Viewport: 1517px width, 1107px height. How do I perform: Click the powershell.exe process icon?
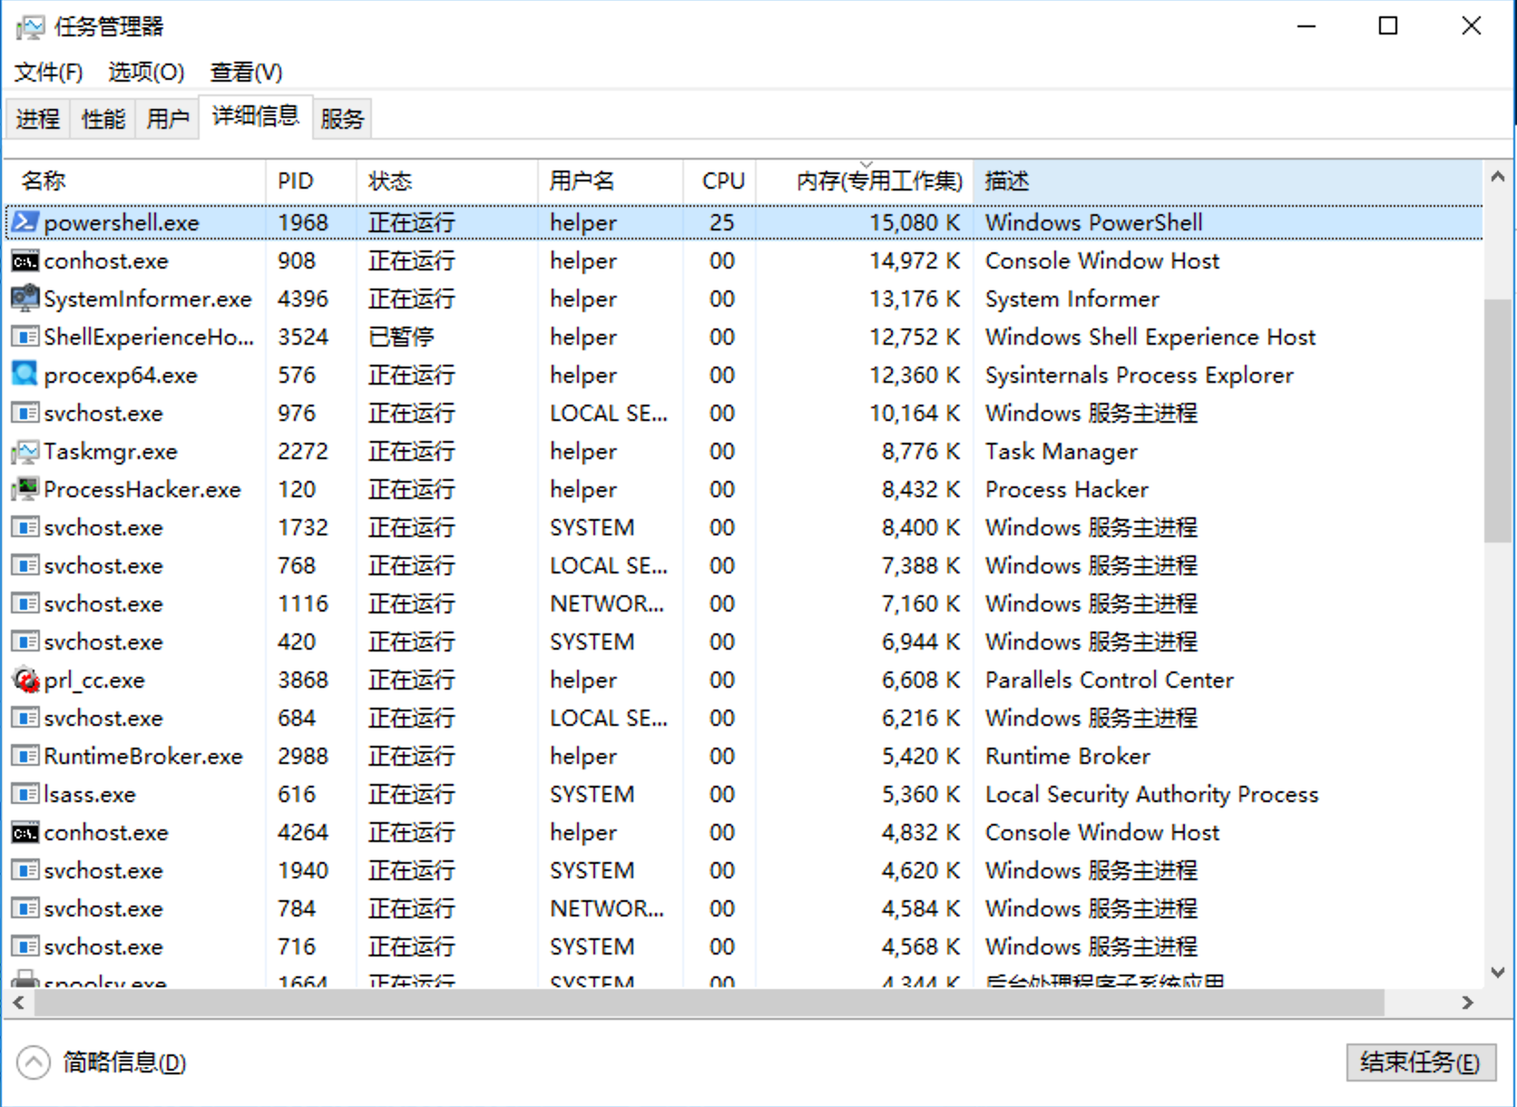(x=24, y=222)
